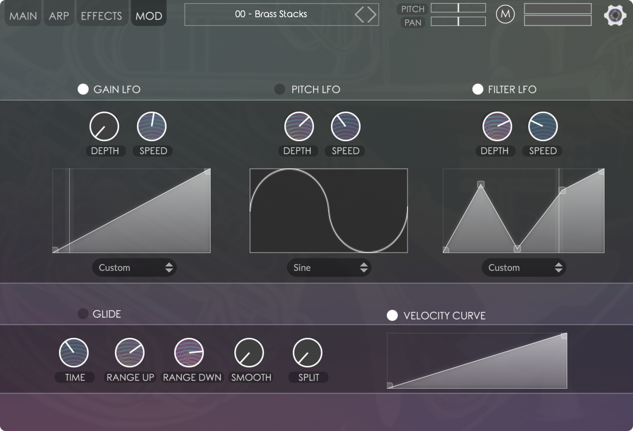Disable the Gain LFO toggle
633x431 pixels.
(x=83, y=89)
